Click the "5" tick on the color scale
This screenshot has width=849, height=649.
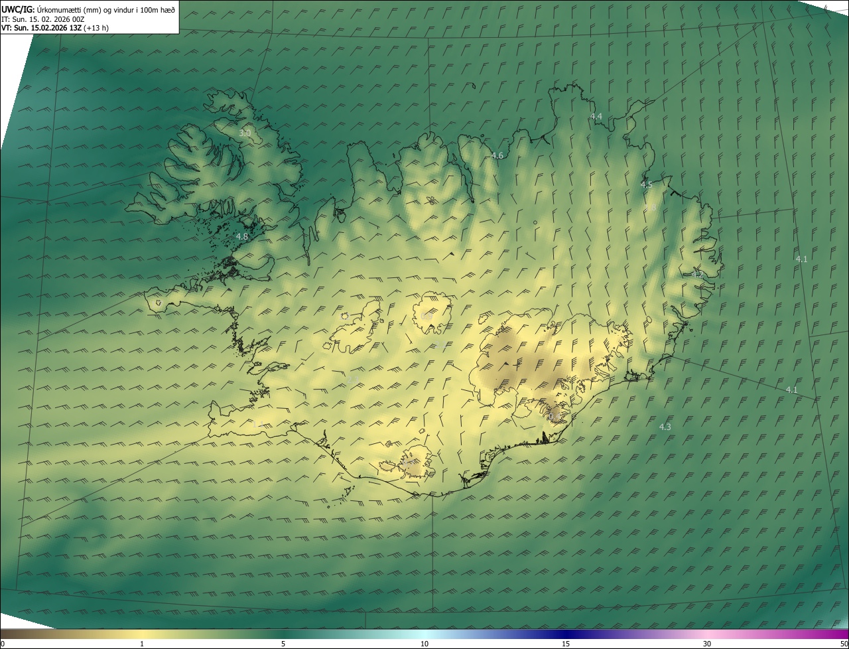283,644
